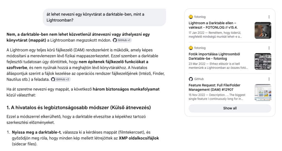Click the GitHub icon in the +1 citation chip

pyautogui.click(x=115, y=40)
